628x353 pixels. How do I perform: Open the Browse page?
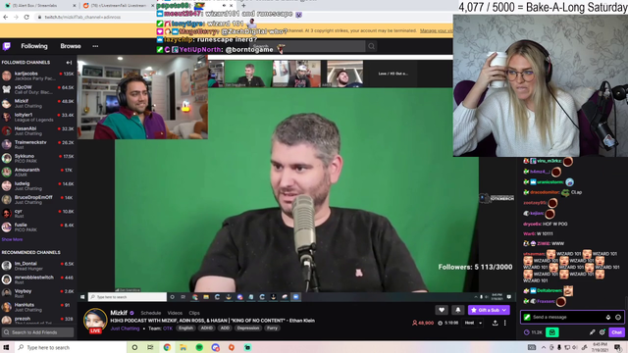(x=71, y=46)
